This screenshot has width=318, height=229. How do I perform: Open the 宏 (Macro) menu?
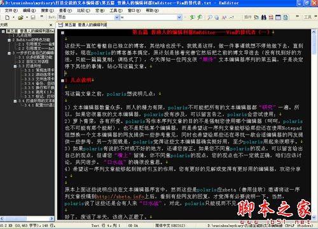click(100, 10)
